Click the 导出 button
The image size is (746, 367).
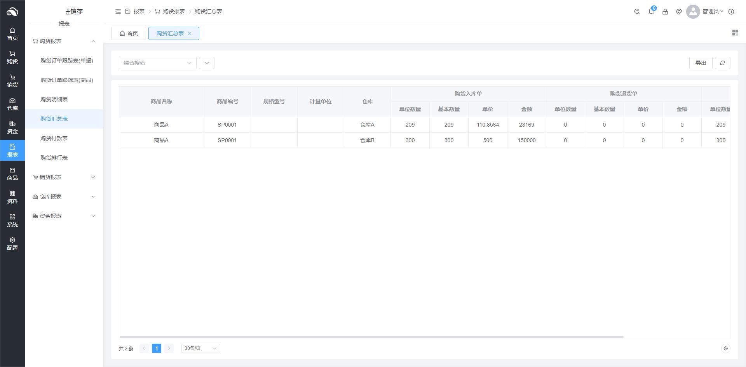[x=701, y=63]
